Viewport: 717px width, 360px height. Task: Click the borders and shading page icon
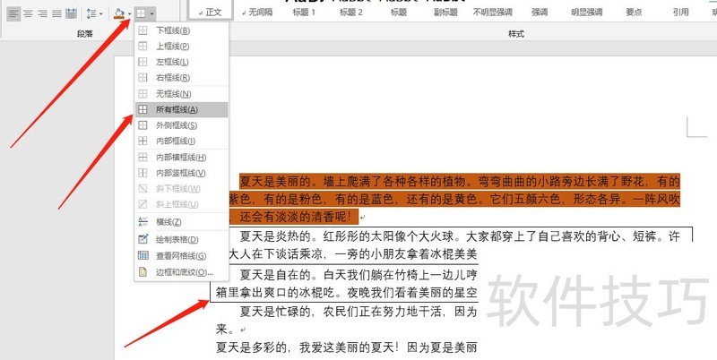point(143,272)
